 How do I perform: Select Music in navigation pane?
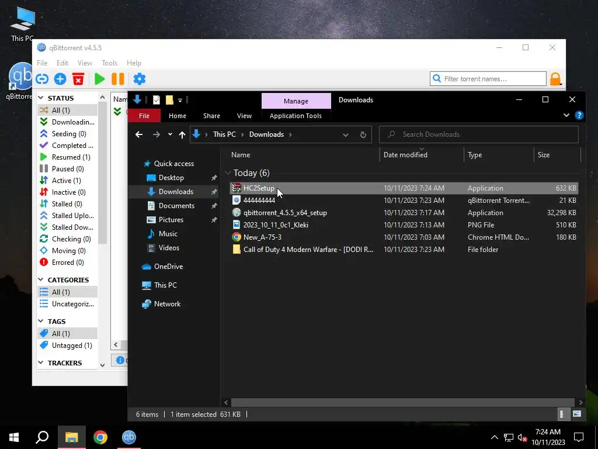tap(168, 234)
